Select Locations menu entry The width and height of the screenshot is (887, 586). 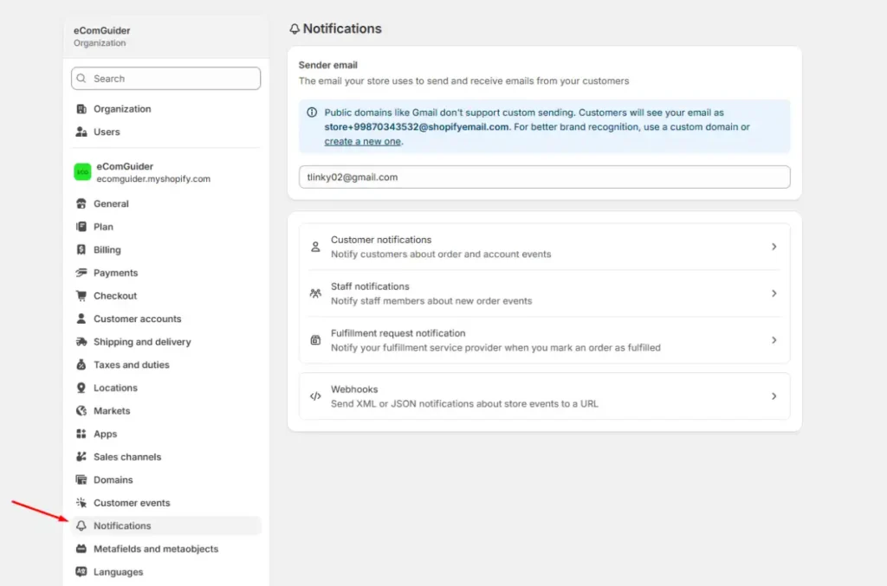point(165,388)
